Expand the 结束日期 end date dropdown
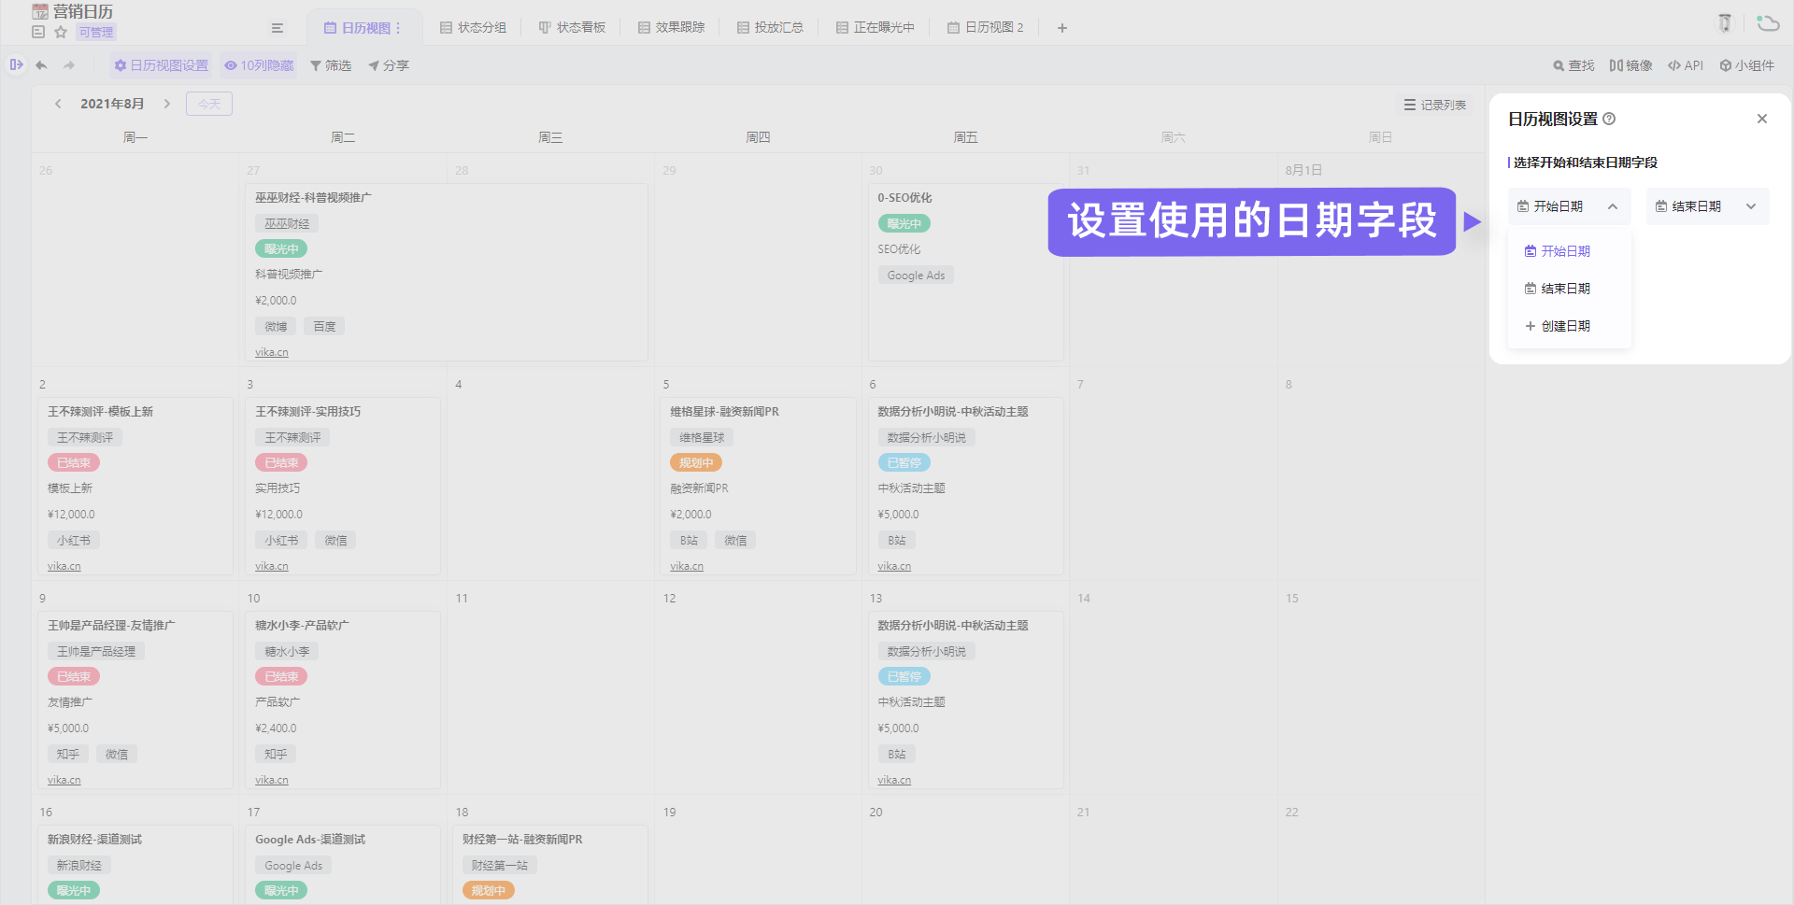The width and height of the screenshot is (1794, 905). 1707,206
